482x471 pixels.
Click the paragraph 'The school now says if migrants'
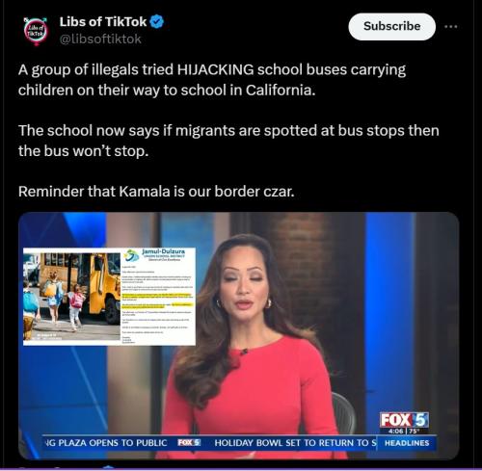[x=228, y=141]
